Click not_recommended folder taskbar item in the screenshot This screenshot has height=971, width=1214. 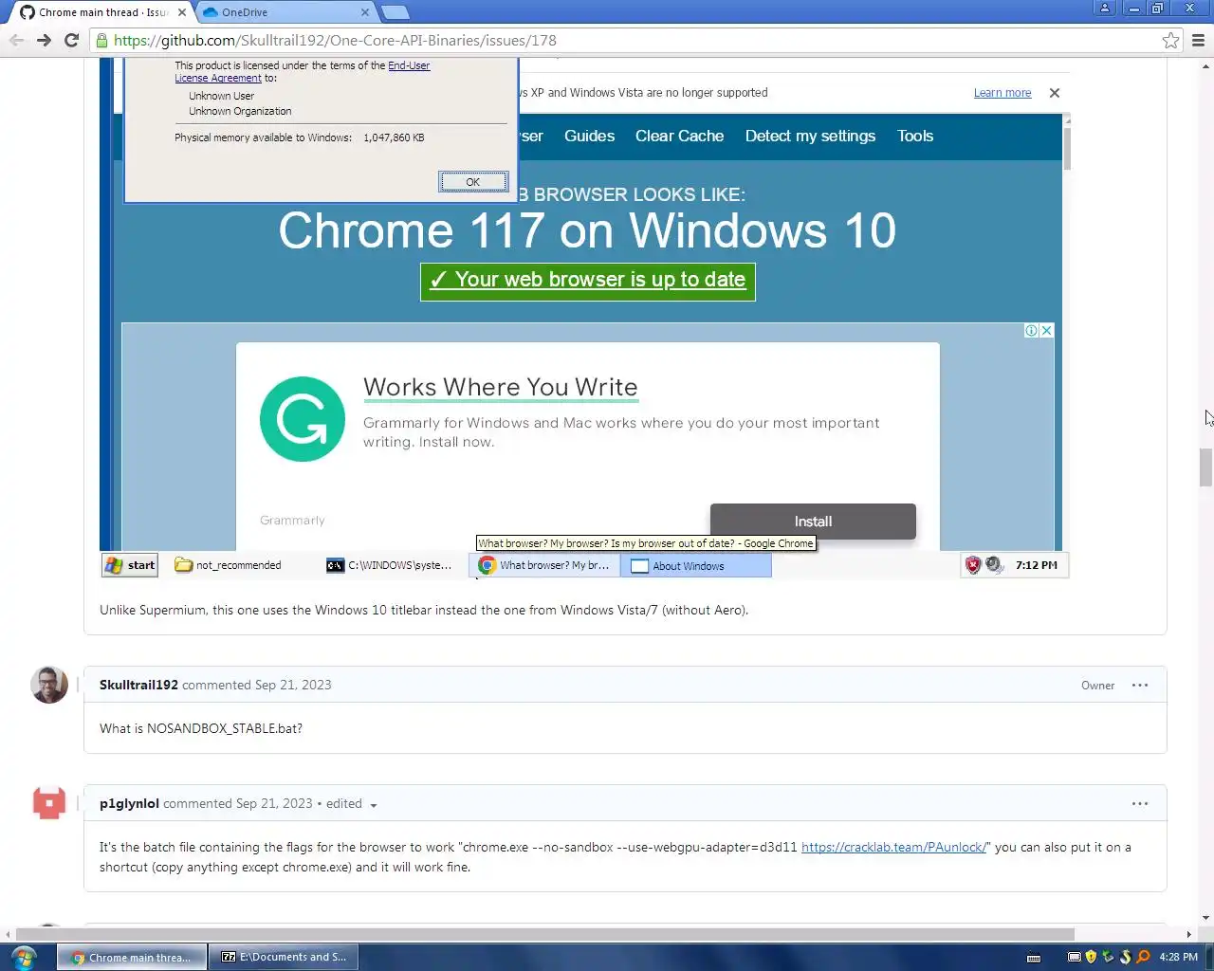229,565
